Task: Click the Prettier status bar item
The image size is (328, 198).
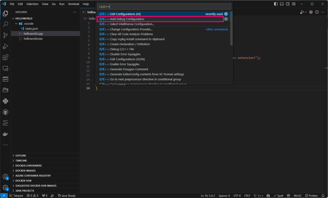Action: (311, 196)
